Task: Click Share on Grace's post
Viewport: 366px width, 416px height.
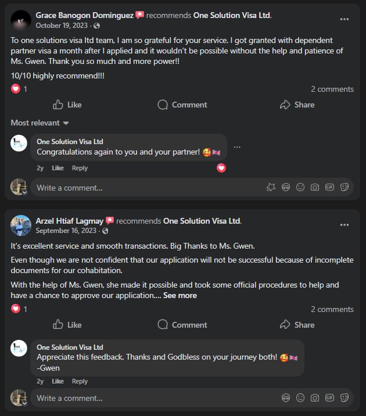Action: (297, 105)
